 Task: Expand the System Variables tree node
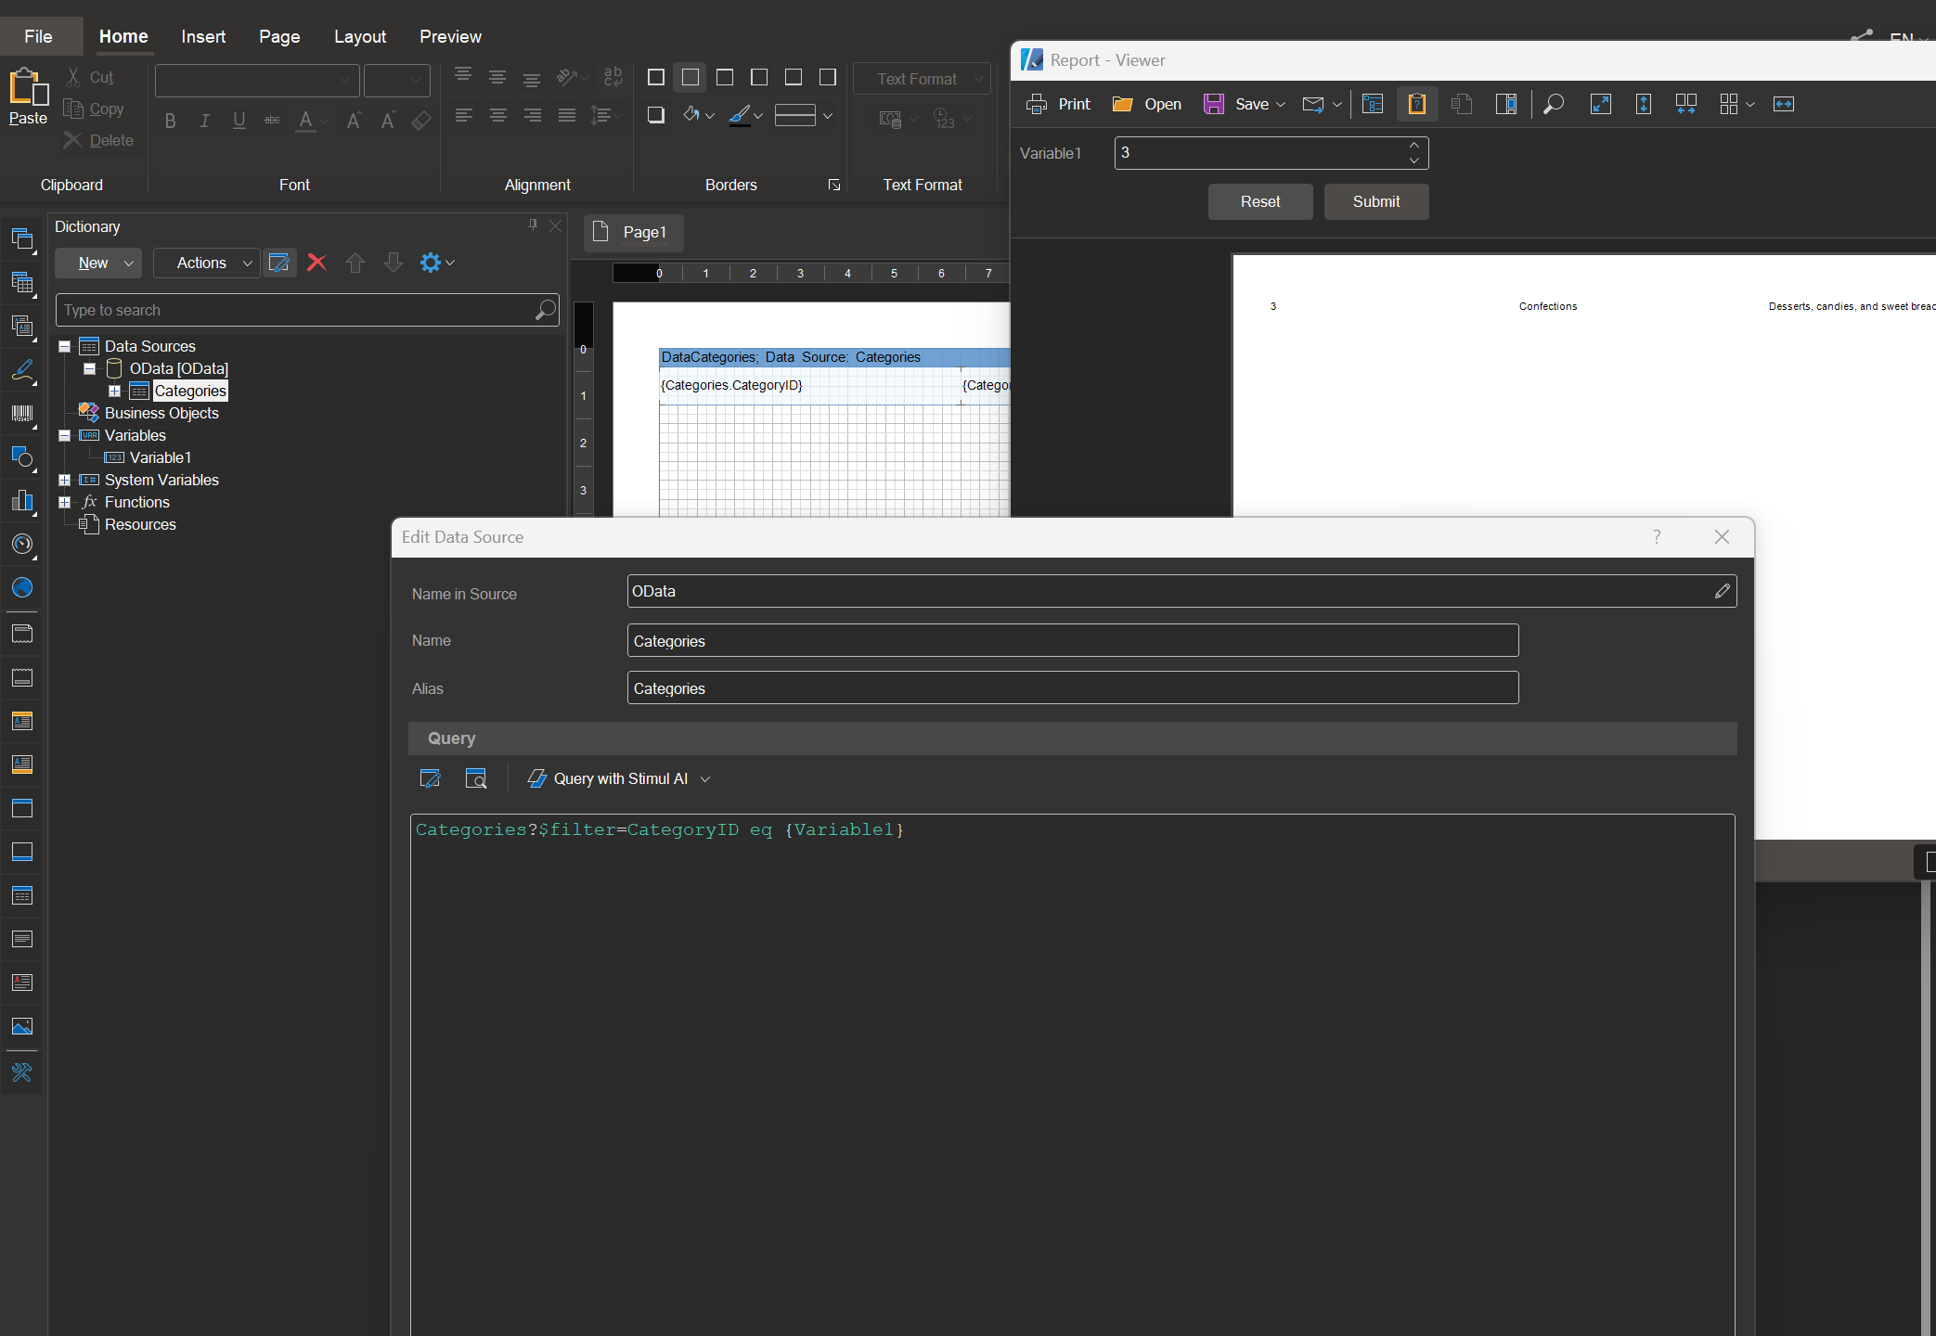coord(65,480)
